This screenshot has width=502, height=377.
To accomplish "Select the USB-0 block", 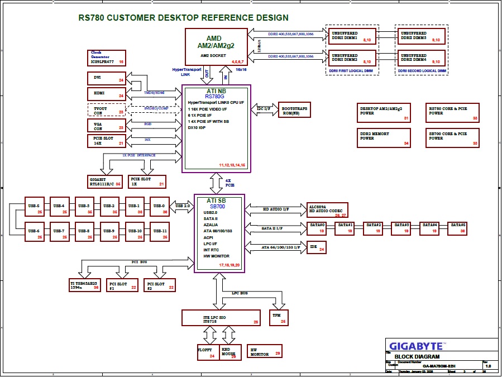I will (160, 207).
